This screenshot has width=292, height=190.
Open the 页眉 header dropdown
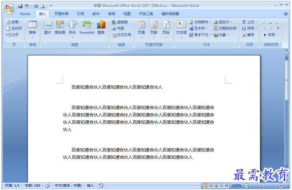(141, 29)
